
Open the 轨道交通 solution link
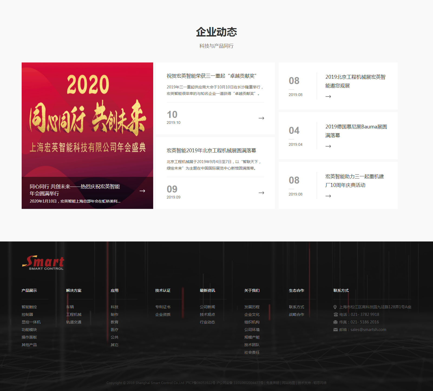pos(74,322)
